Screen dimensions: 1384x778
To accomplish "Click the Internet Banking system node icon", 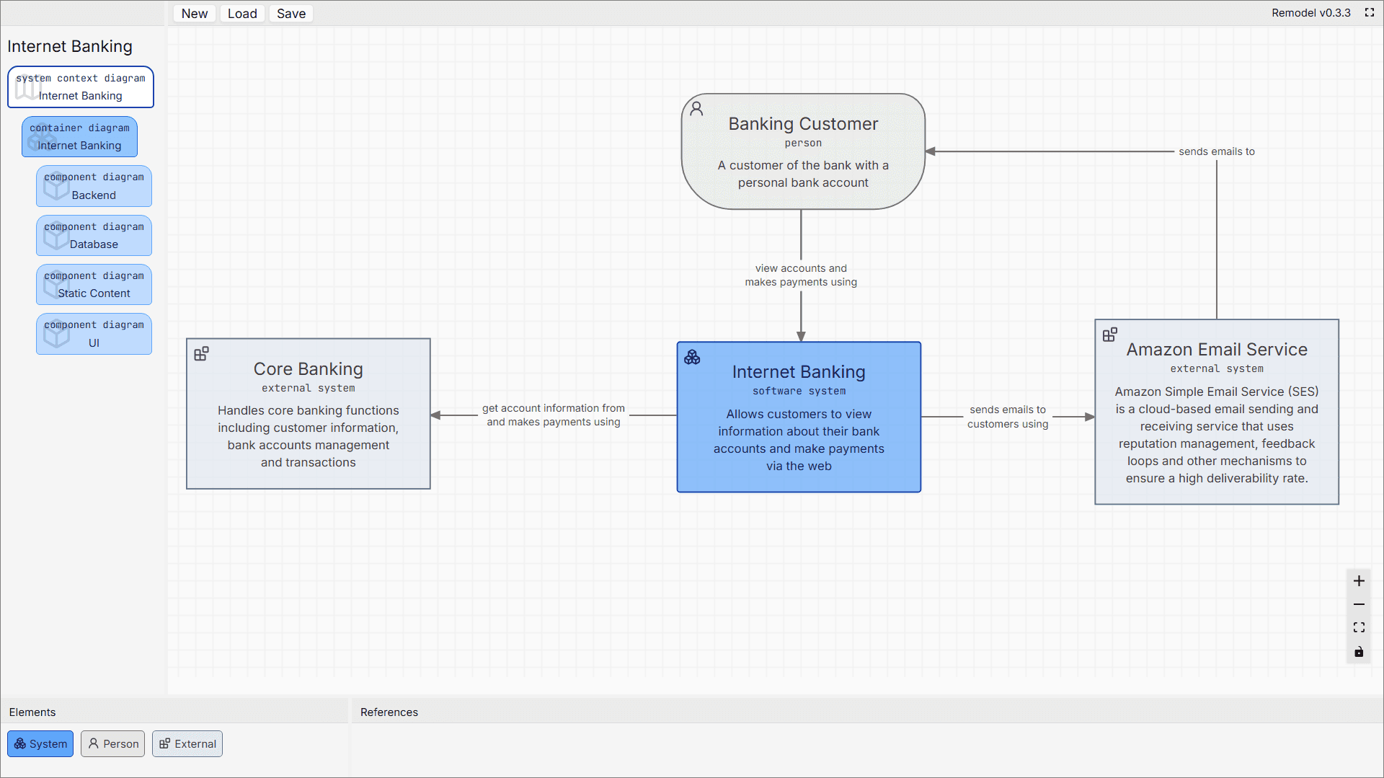I will 692,358.
